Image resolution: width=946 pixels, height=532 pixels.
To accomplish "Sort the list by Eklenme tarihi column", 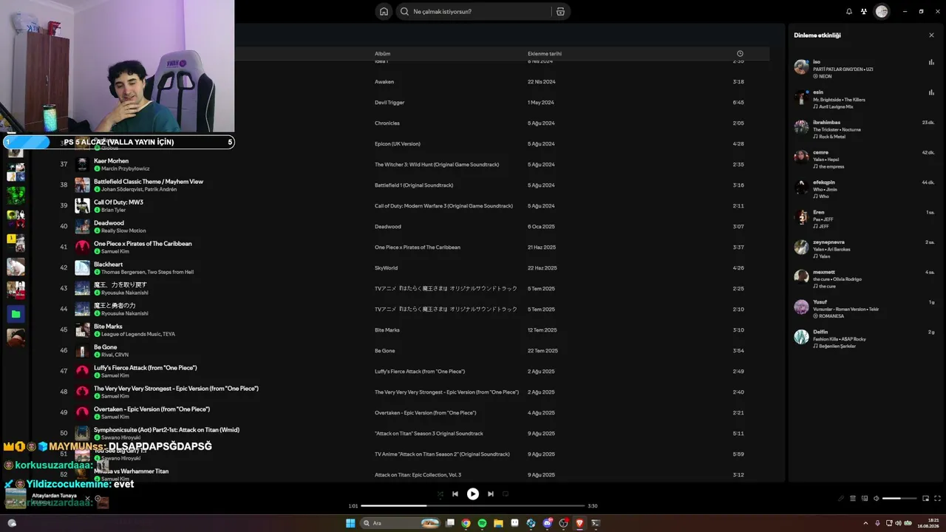I will point(545,54).
